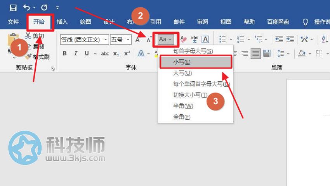Choose 半角(W) from case menu
The width and height of the screenshot is (330, 186).
(196, 106)
